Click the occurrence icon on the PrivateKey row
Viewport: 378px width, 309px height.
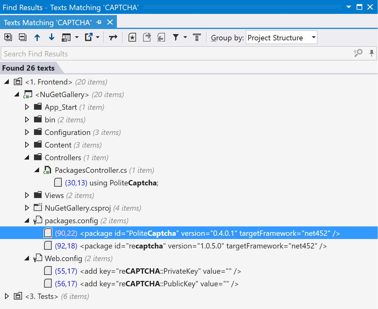[x=48, y=271]
